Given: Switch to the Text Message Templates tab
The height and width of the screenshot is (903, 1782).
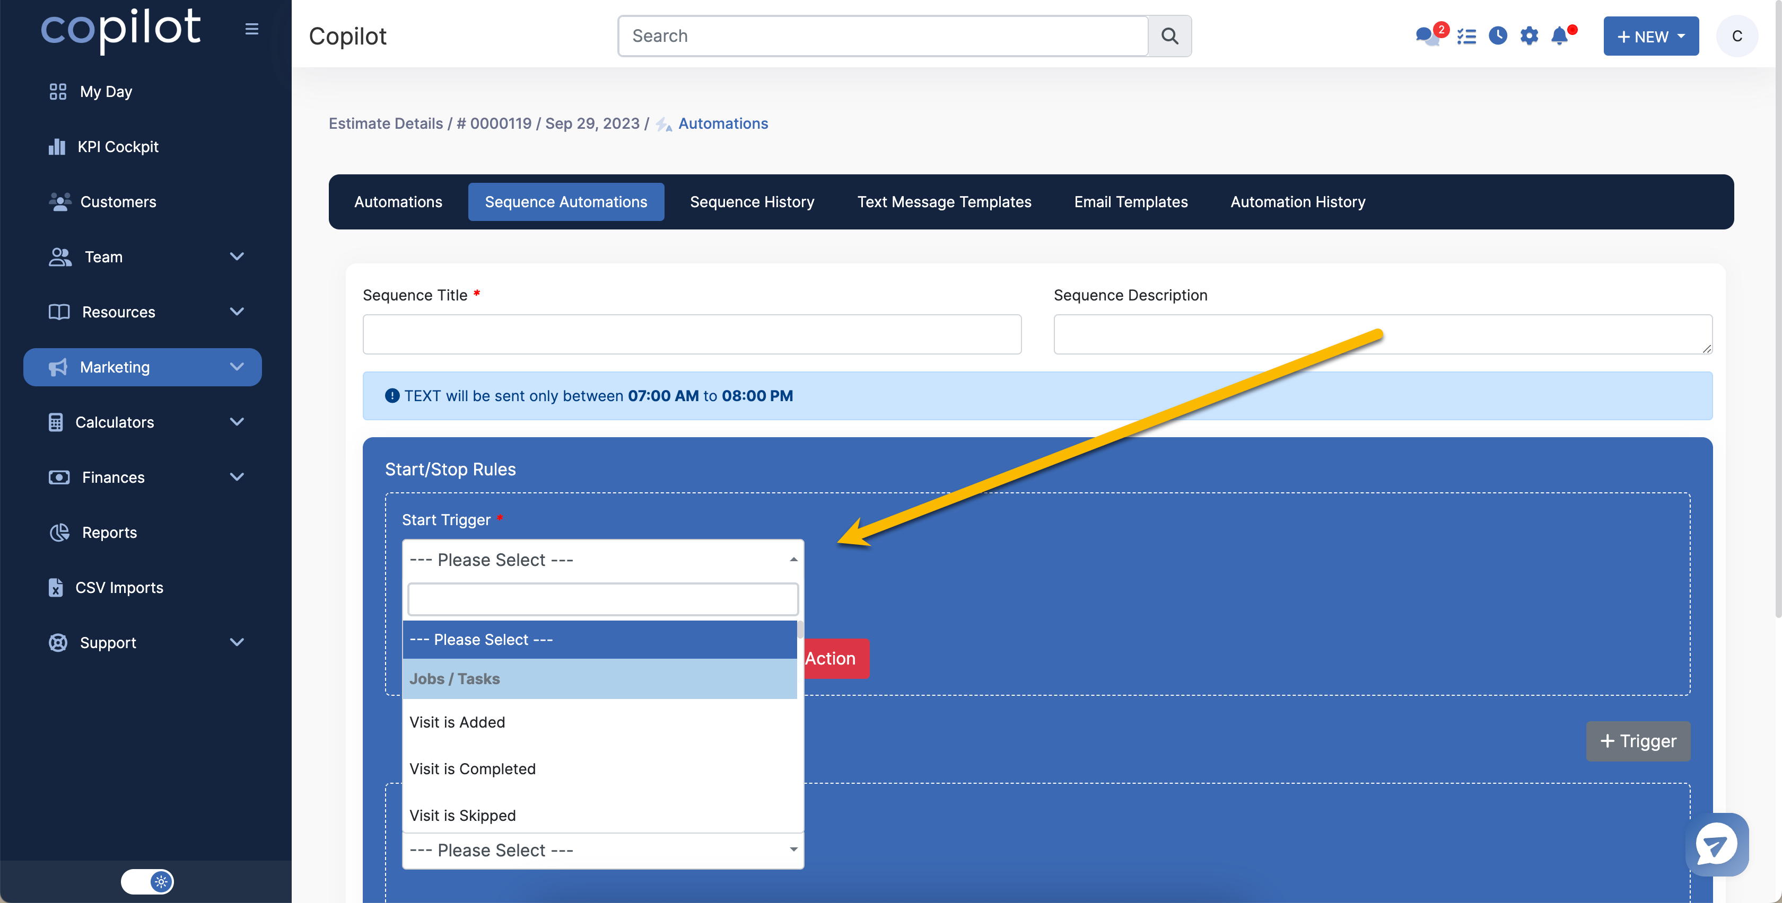Looking at the screenshot, I should point(944,202).
